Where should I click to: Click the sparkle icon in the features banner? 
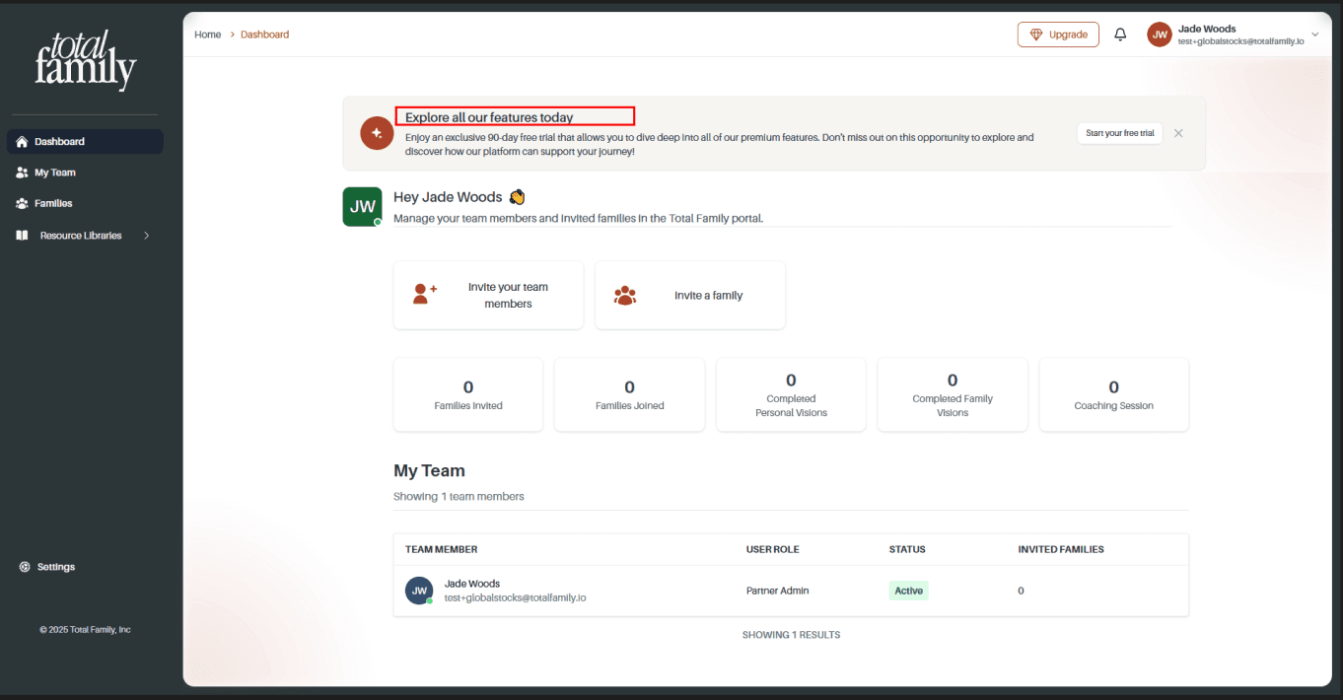(377, 133)
